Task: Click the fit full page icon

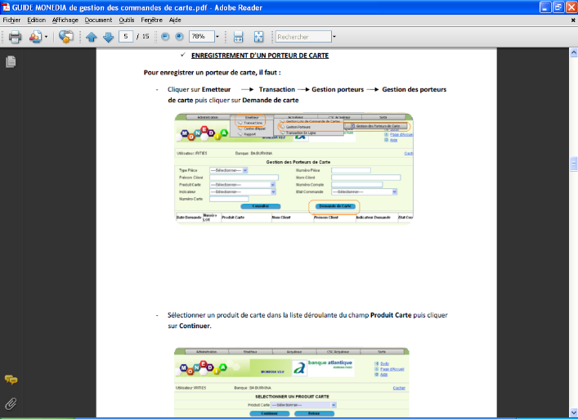Action: click(259, 37)
